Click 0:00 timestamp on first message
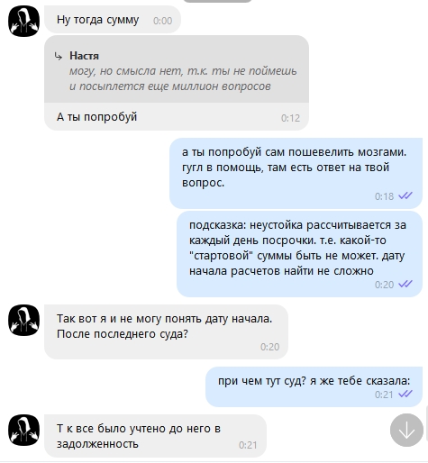This screenshot has height=463, width=428. pos(163,21)
